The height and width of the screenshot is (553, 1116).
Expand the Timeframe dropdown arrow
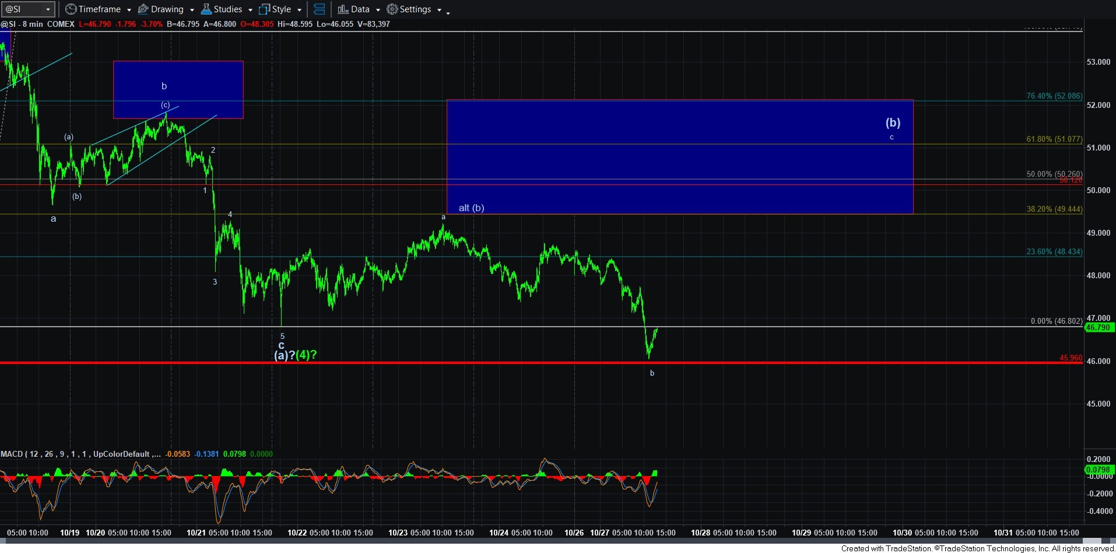pos(129,10)
